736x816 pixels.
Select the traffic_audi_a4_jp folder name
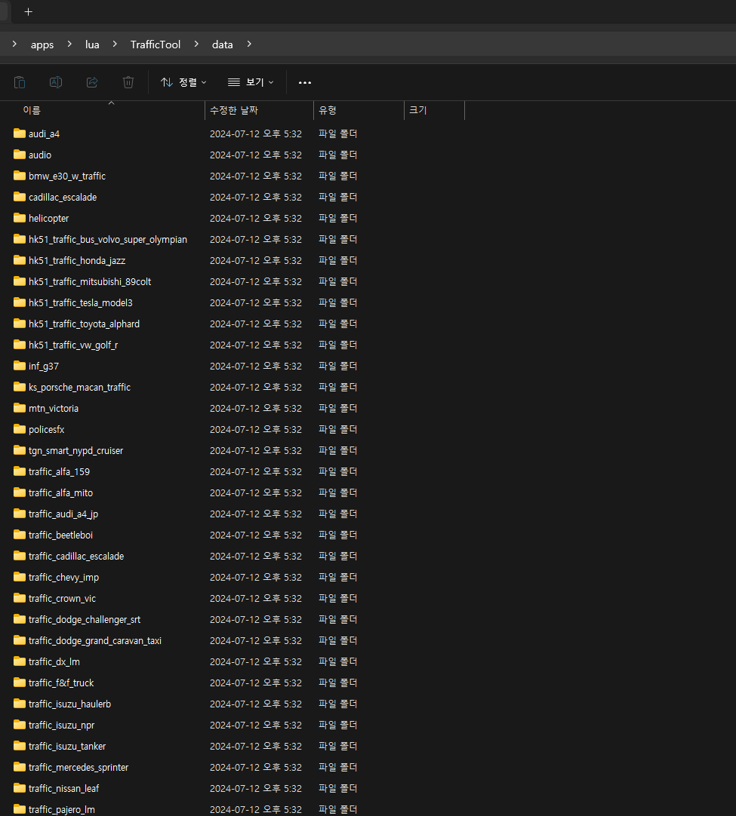pyautogui.click(x=63, y=514)
